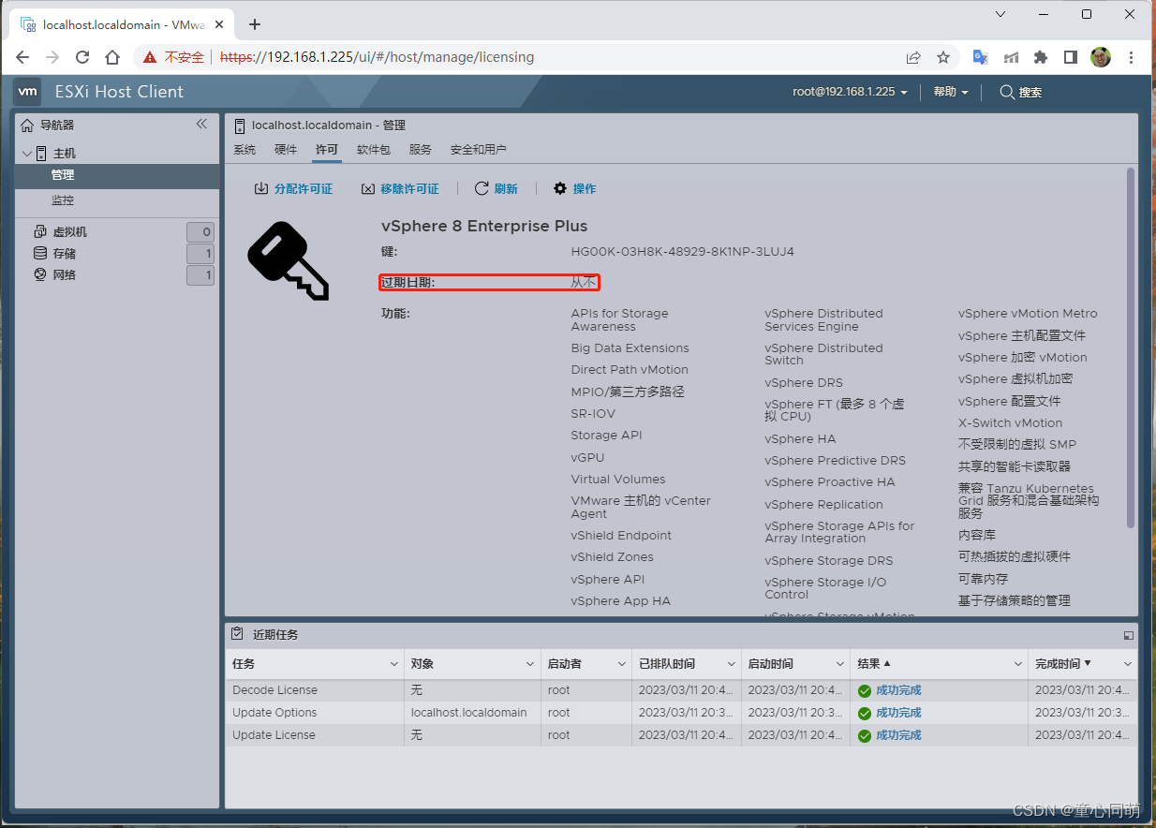The image size is (1156, 828).
Task: Click the virtual machines count badge 0
Action: tap(200, 232)
